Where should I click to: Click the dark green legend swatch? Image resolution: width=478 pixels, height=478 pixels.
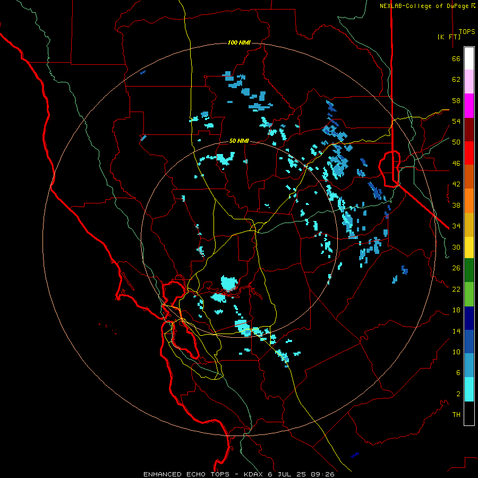[469, 270]
